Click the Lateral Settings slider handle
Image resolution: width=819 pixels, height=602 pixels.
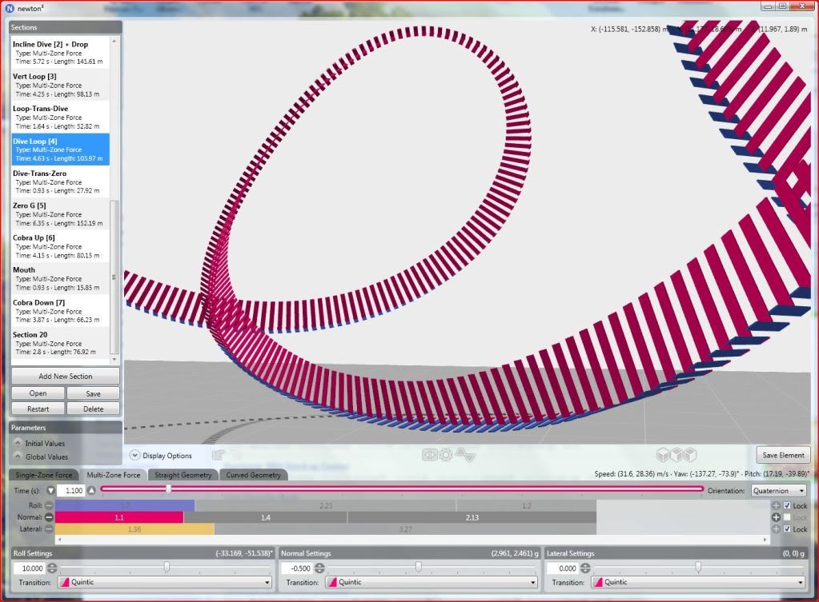(698, 567)
